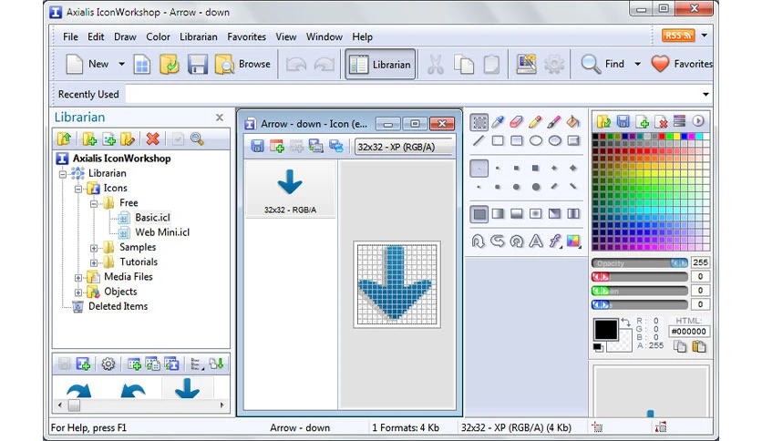Toggle the Librarian panel button
762x441 pixels.
pyautogui.click(x=380, y=64)
